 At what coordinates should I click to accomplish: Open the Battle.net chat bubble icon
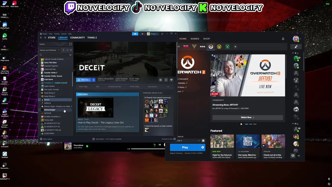coord(293,156)
